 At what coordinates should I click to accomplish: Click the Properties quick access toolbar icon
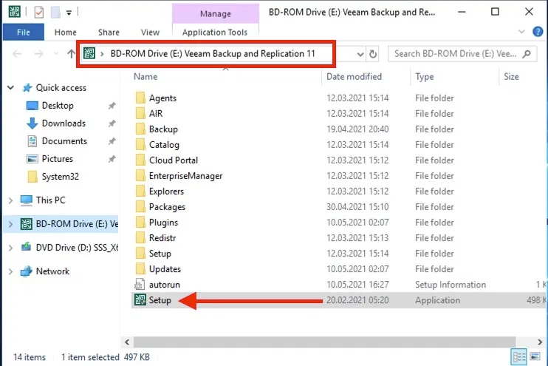point(39,13)
